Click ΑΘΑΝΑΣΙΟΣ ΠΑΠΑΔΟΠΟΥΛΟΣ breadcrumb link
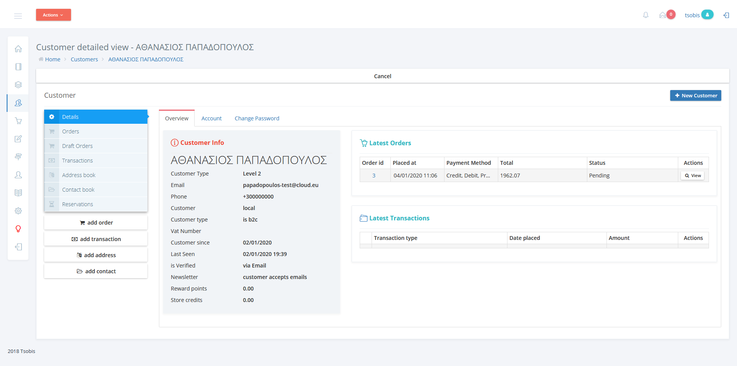This screenshot has height=366, width=737. coord(146,59)
